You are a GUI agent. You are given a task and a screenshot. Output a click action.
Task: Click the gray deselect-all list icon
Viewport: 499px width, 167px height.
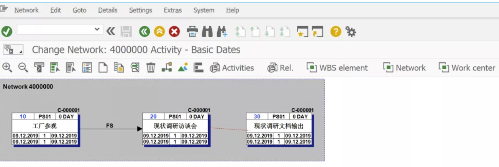[x=71, y=68]
